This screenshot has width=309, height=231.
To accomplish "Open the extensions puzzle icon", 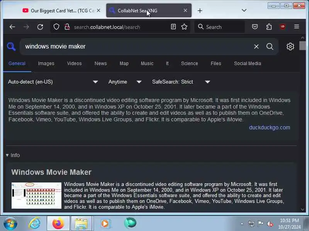I will click(269, 27).
